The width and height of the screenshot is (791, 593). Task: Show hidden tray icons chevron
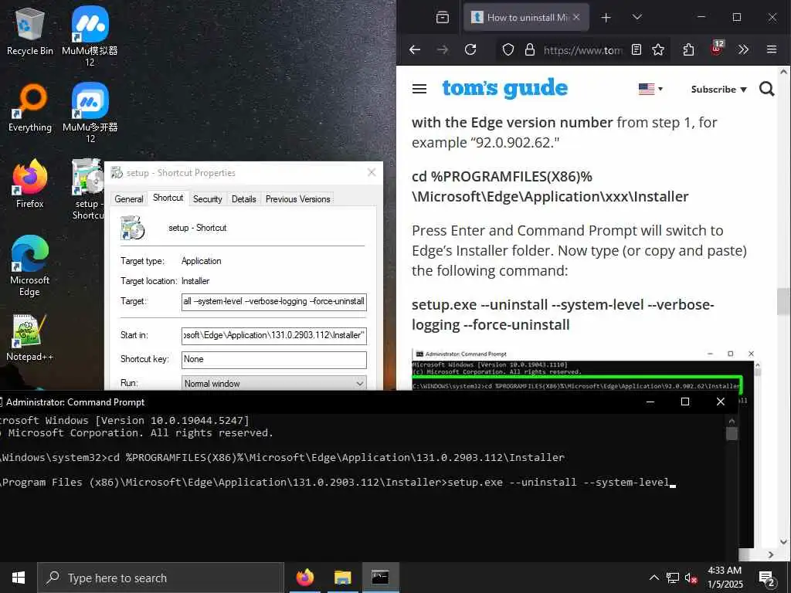pos(654,578)
